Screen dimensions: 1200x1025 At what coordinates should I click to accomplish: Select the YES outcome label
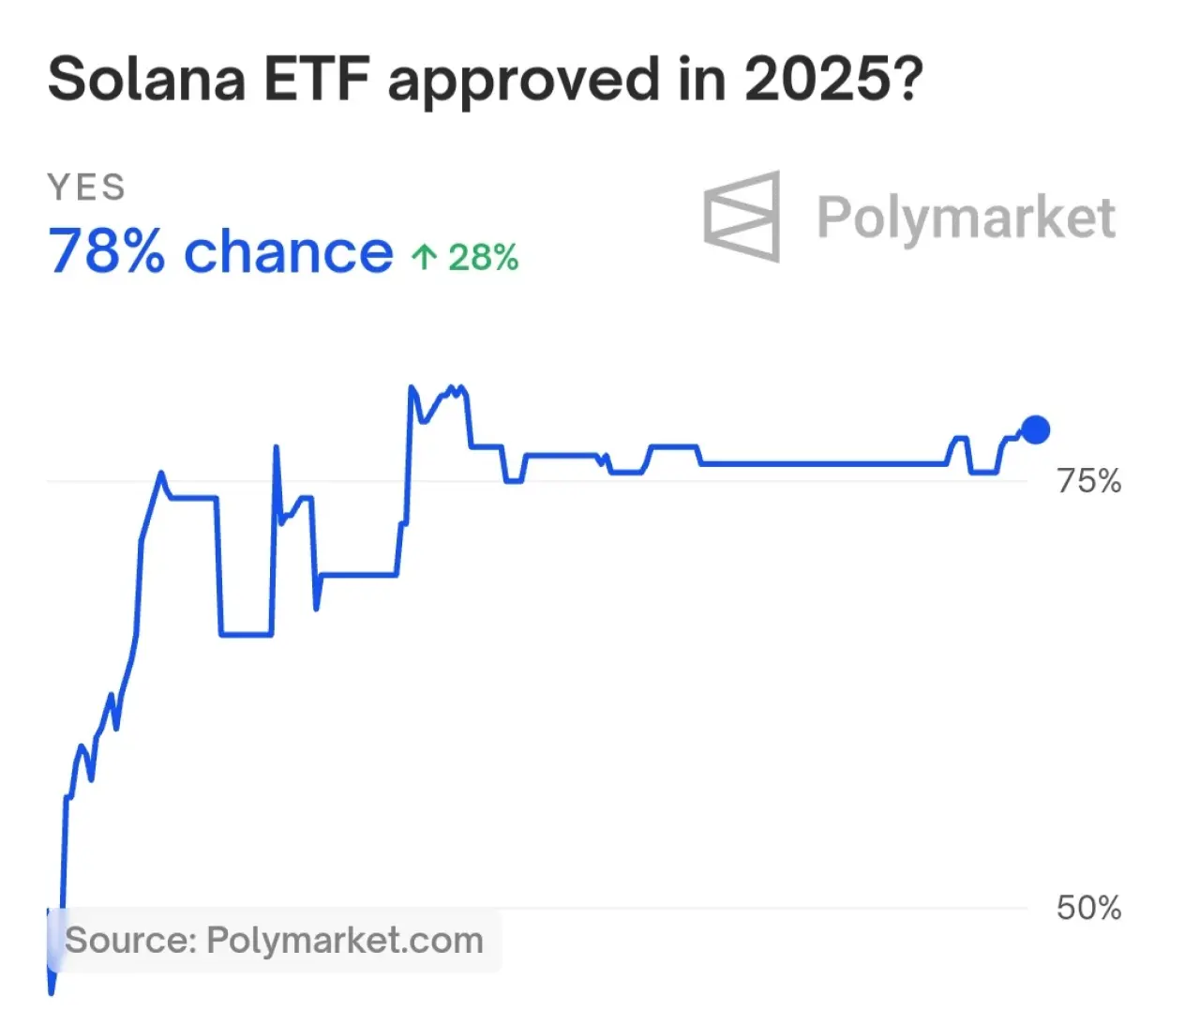pos(86,188)
